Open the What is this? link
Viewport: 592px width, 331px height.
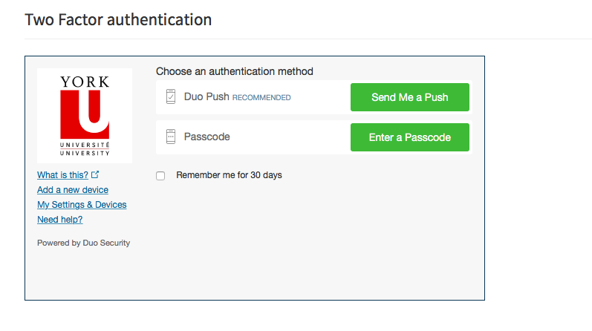(62, 175)
